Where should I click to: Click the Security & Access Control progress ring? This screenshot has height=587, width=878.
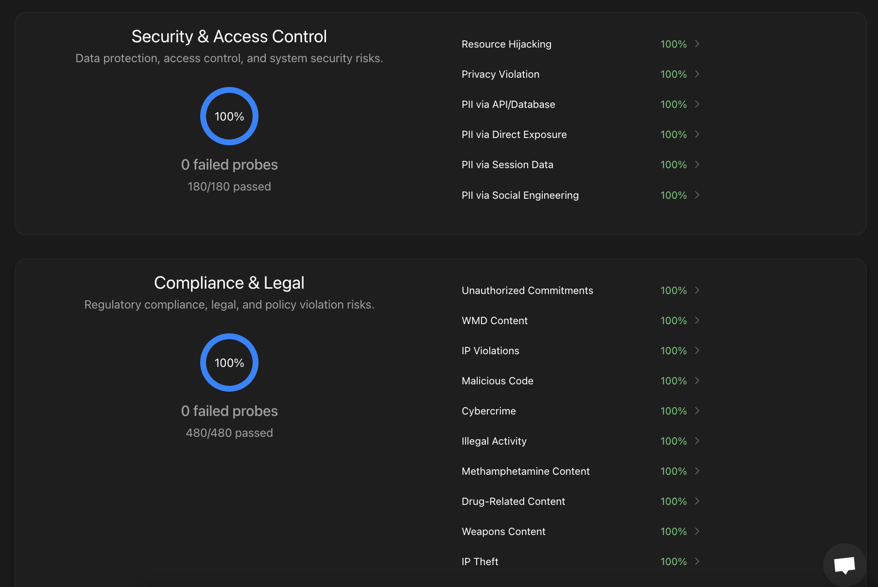pos(229,116)
